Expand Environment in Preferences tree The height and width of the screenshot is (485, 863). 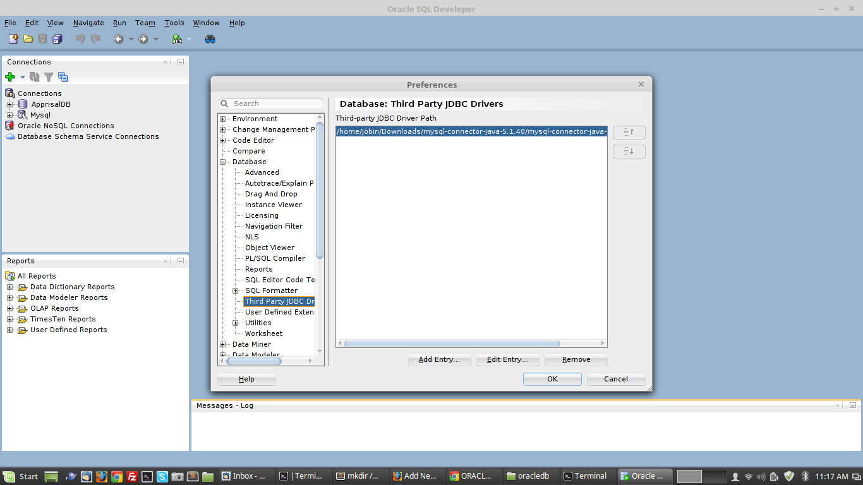[223, 119]
